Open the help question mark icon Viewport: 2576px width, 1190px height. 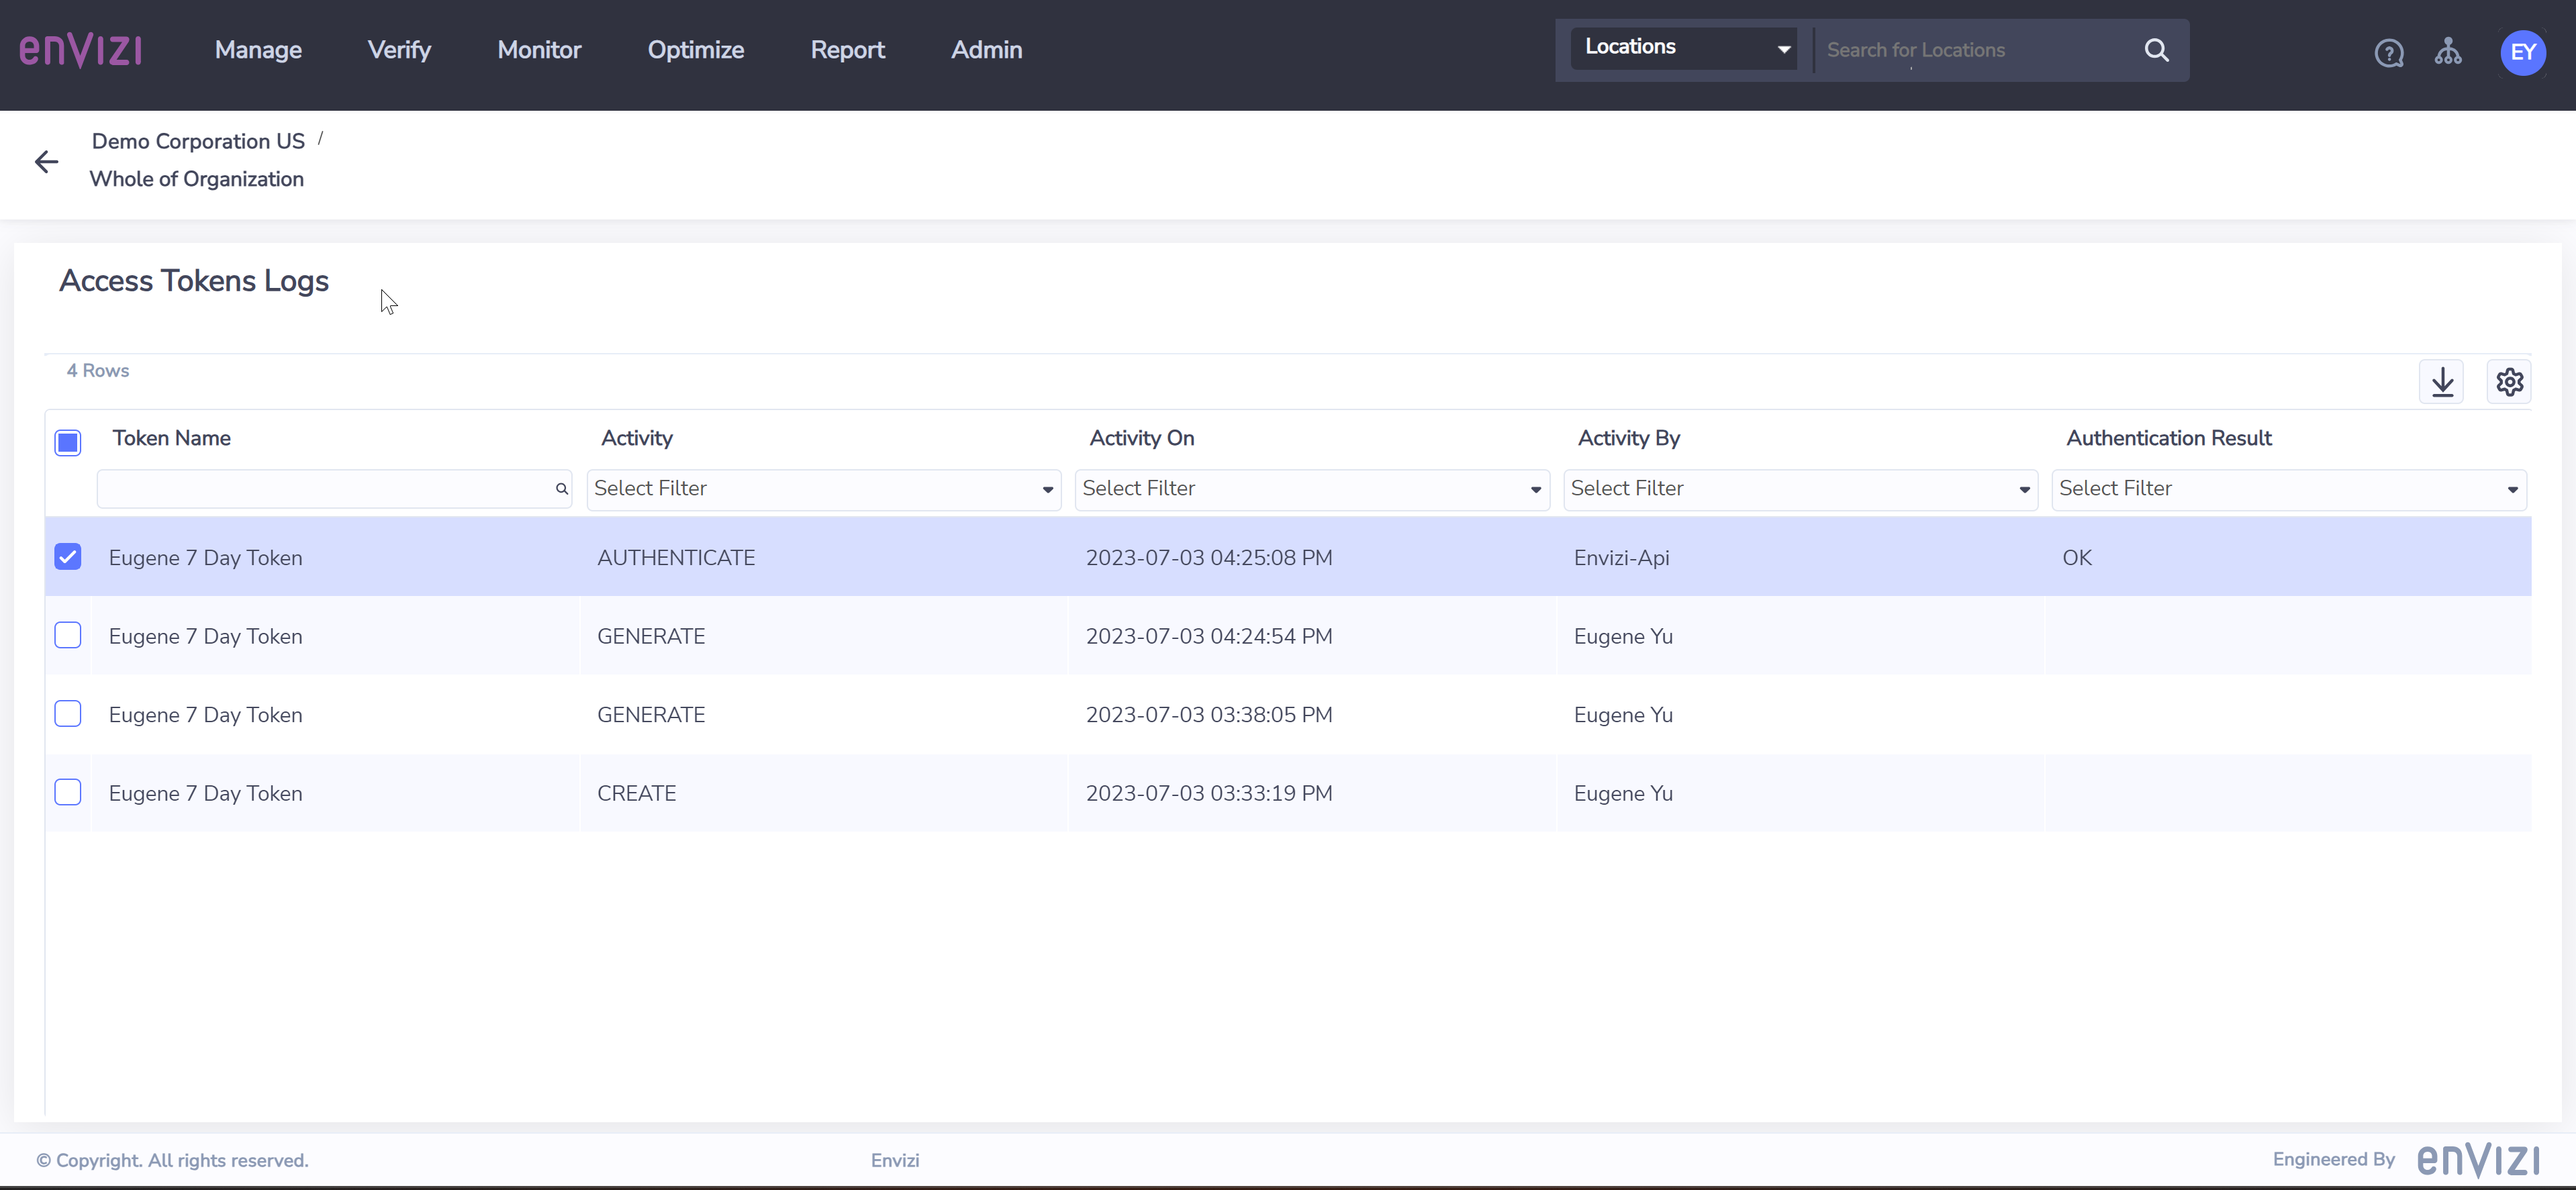point(2389,53)
